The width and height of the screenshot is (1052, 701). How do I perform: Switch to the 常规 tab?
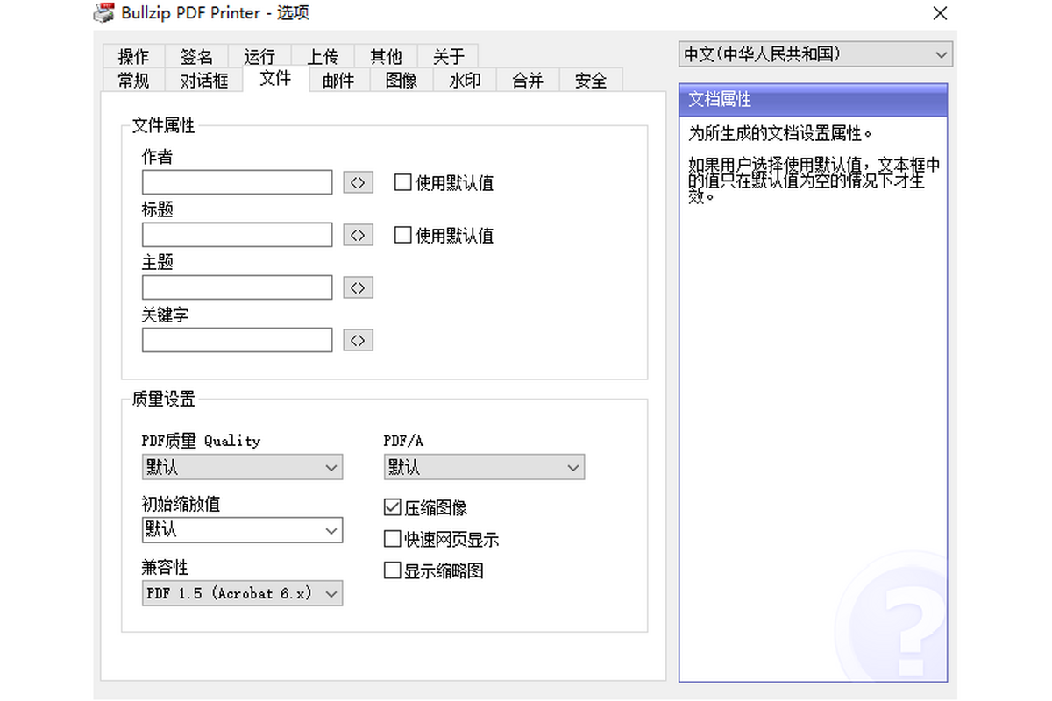coord(133,80)
